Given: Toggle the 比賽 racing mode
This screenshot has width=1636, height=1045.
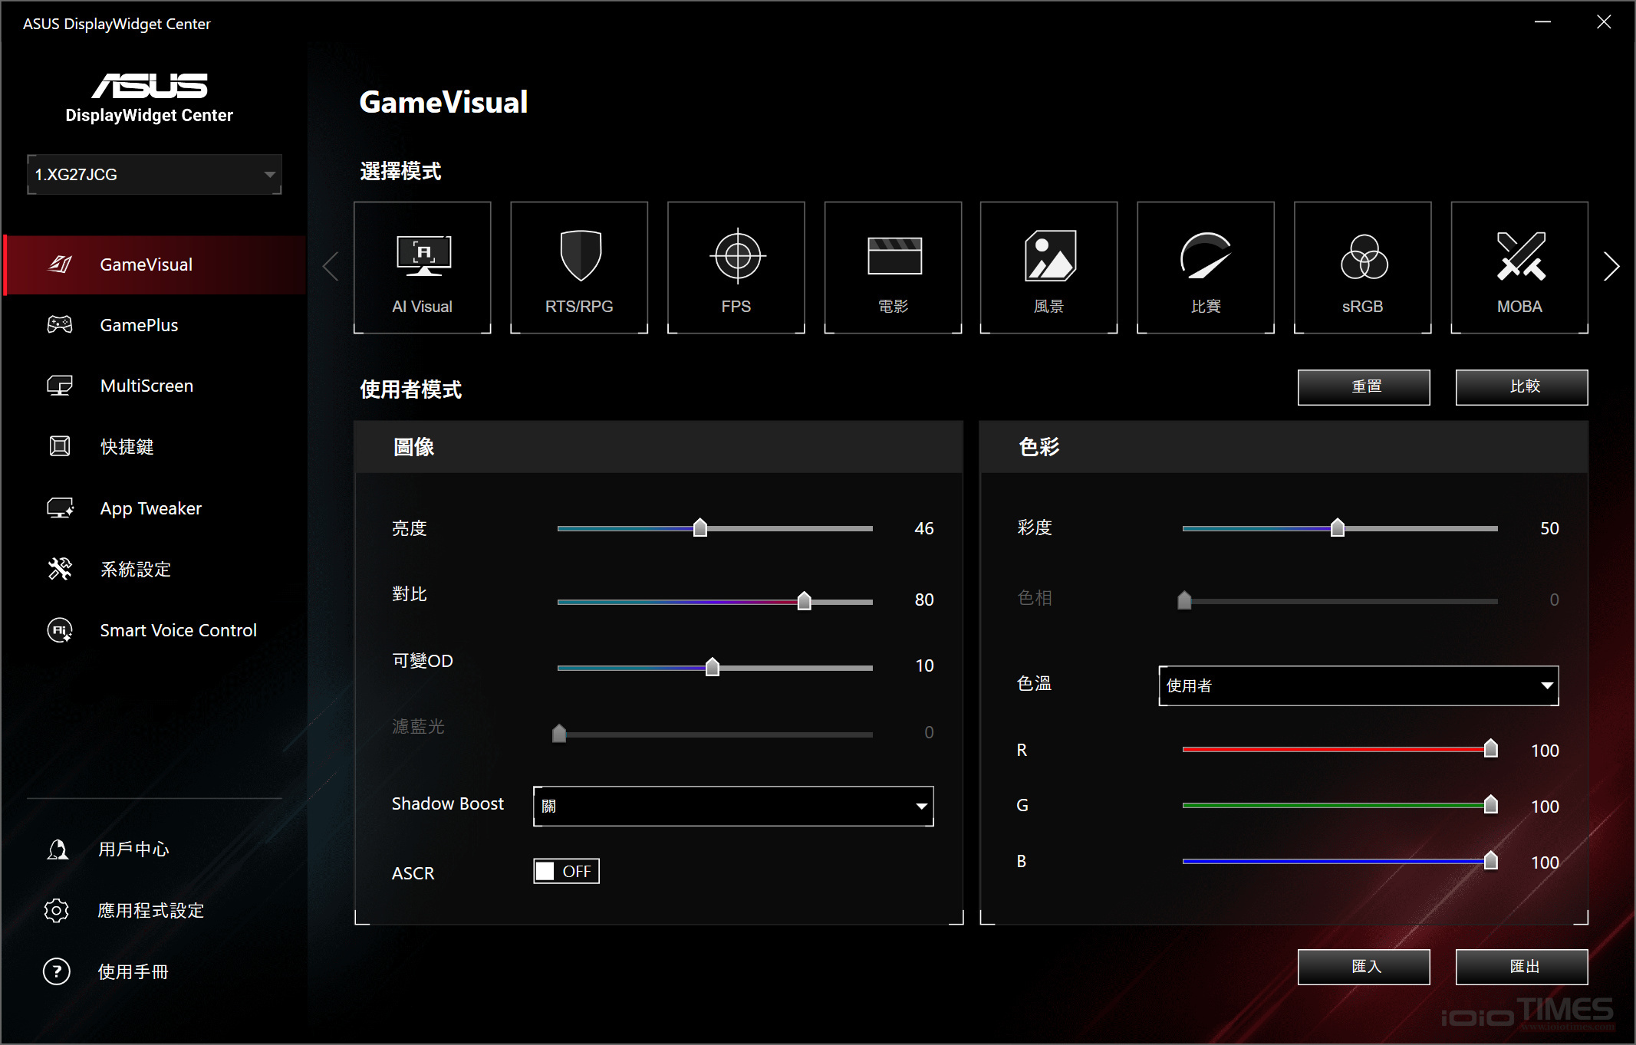Looking at the screenshot, I should tap(1205, 266).
